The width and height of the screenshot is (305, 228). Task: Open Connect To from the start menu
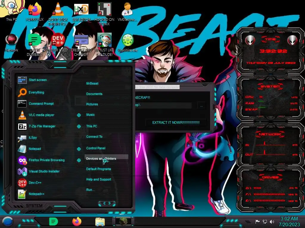94,137
